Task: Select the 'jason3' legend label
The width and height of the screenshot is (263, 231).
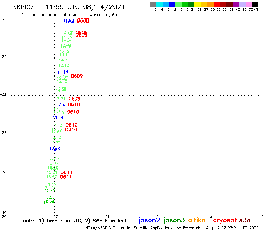Action: [174, 220]
